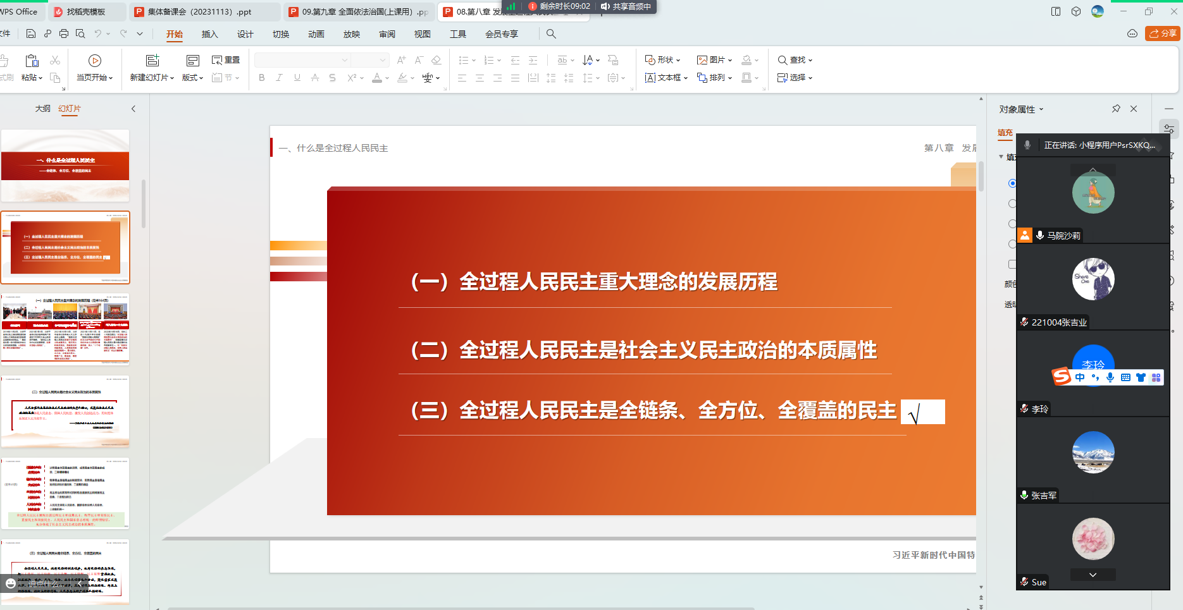Select the third slide thumbnail with photos
This screenshot has width=1183, height=610.
[x=65, y=329]
